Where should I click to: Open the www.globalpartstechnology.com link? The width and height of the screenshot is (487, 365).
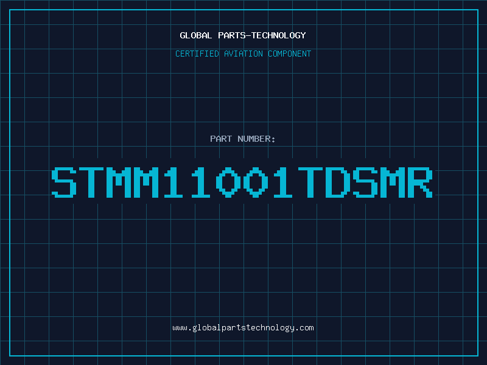[x=243, y=328]
